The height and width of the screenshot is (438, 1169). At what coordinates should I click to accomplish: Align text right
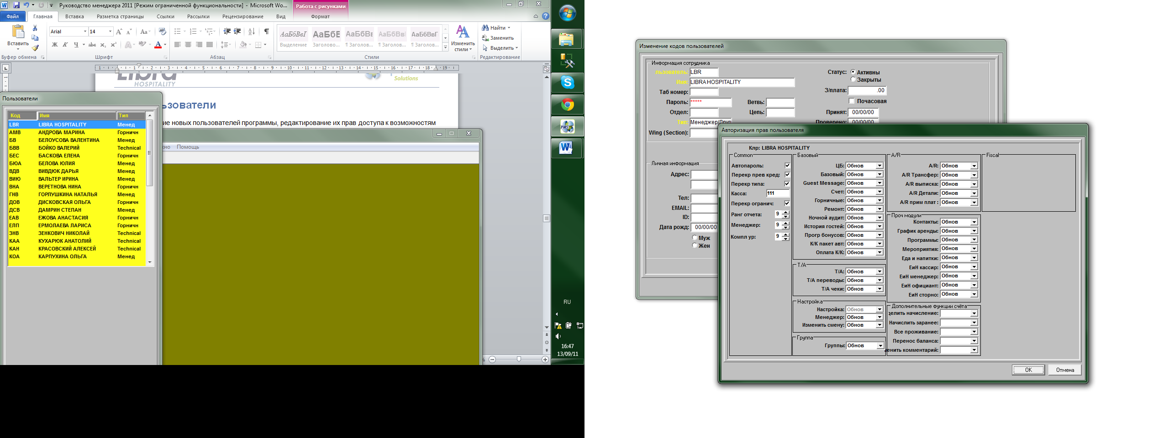pyautogui.click(x=199, y=45)
